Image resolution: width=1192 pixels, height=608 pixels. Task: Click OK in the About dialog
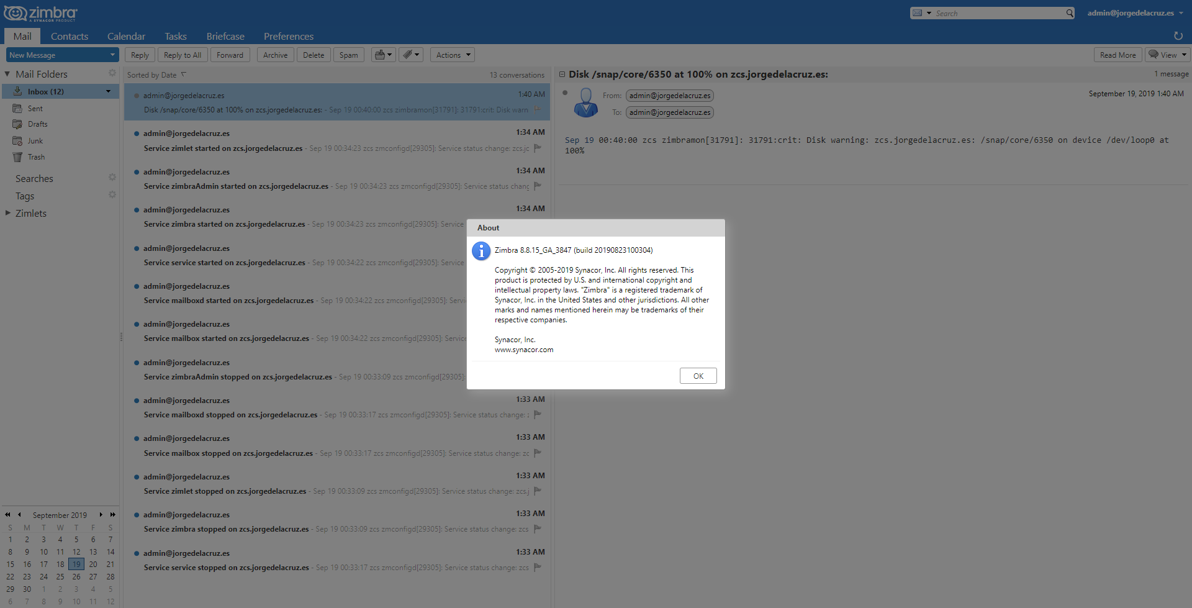click(x=698, y=376)
